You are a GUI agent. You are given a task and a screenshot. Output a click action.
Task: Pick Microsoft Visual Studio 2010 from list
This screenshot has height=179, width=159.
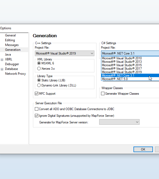[130, 58]
